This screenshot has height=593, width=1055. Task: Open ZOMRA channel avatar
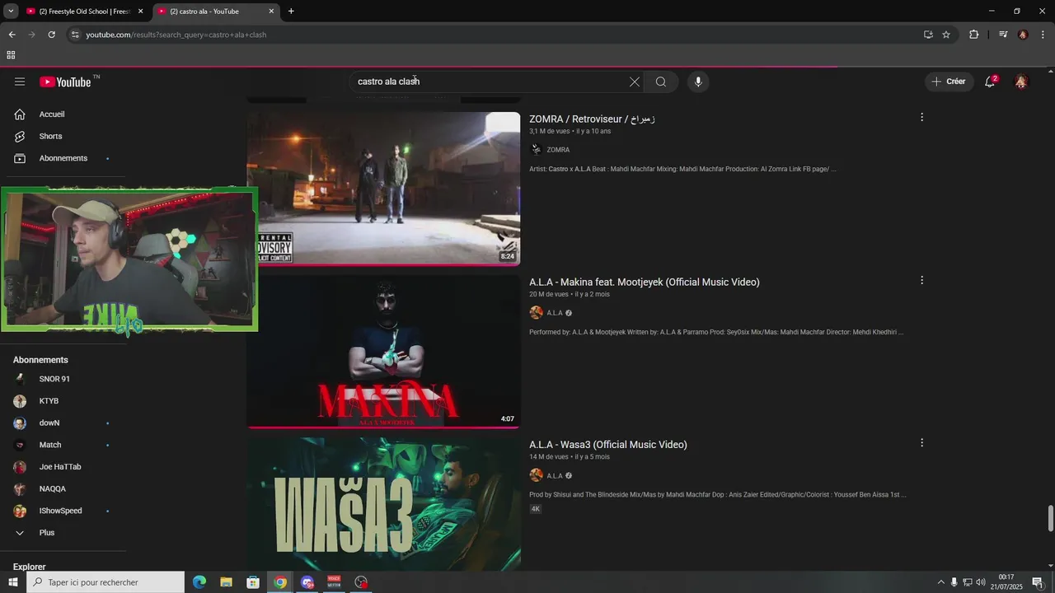tap(536, 150)
